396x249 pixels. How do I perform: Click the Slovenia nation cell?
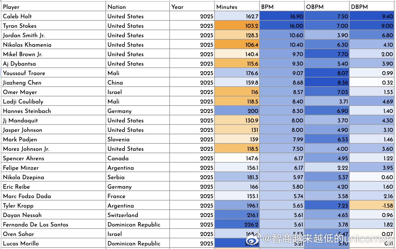138,139
